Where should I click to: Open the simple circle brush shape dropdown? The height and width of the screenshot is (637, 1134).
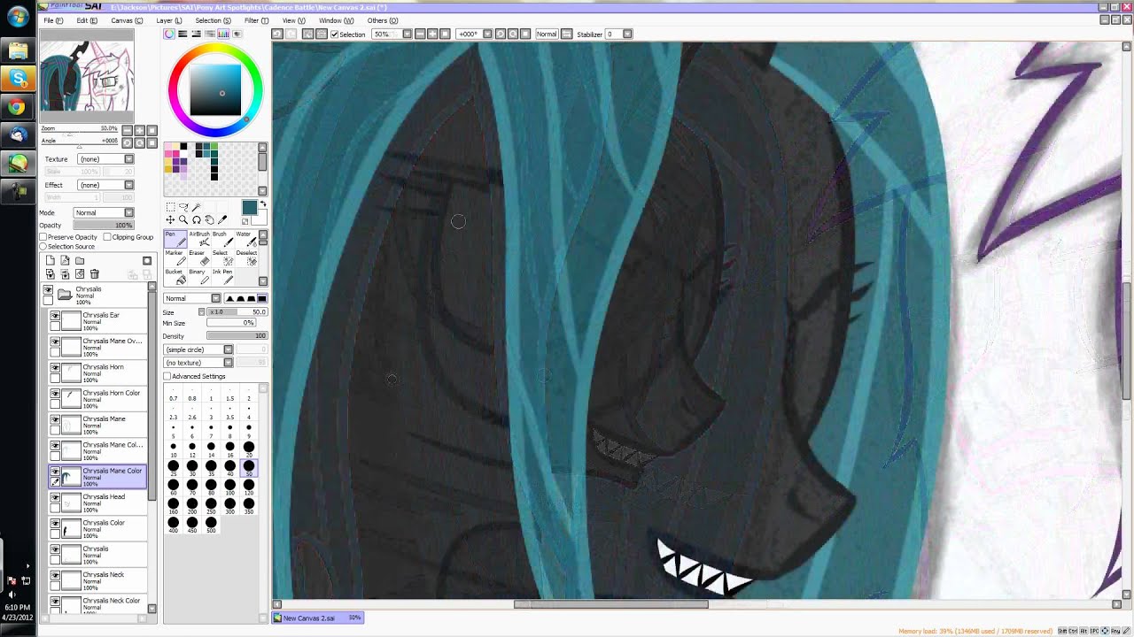(x=198, y=349)
